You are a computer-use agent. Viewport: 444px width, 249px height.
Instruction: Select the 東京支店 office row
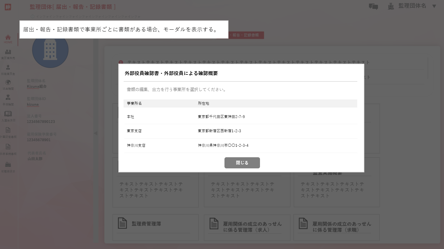(x=240, y=131)
